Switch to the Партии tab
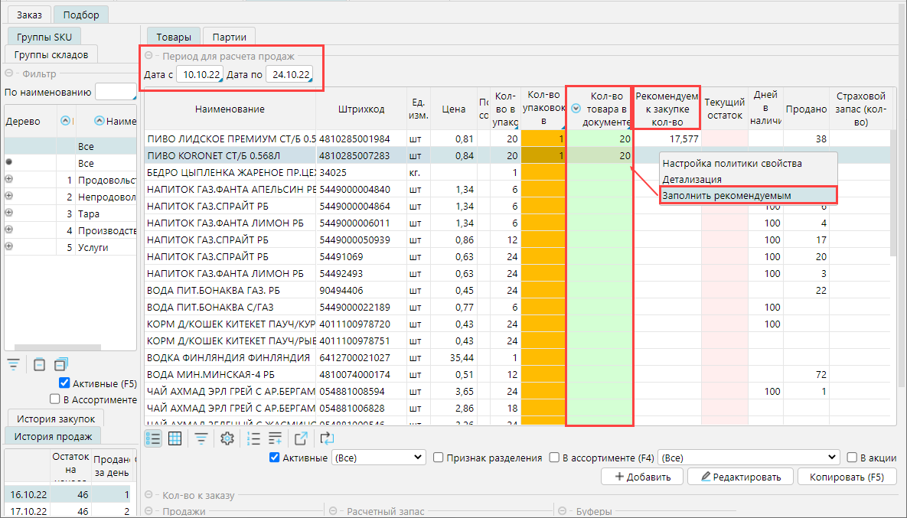The height and width of the screenshot is (518, 907). [x=229, y=37]
